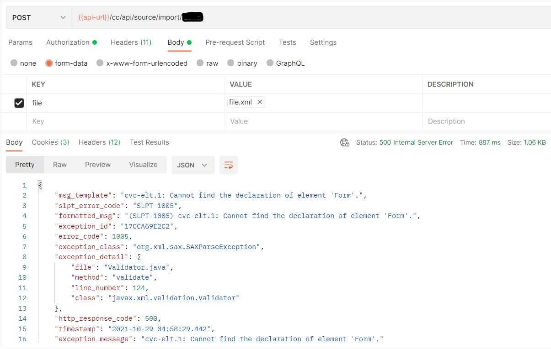Choose the raw body type option
This screenshot has height=349, width=551.
click(200, 63)
